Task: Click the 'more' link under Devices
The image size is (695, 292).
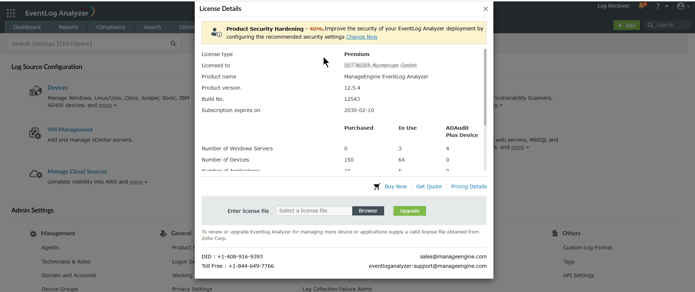Action: point(105,105)
